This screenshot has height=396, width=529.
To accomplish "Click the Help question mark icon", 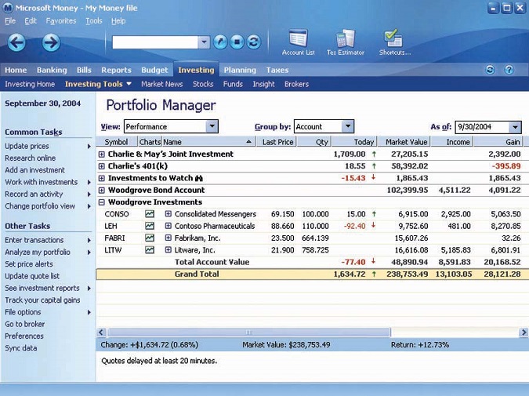I will pos(509,70).
